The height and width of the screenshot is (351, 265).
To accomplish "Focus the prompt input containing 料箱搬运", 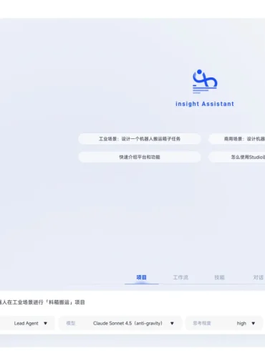I will click(132, 302).
